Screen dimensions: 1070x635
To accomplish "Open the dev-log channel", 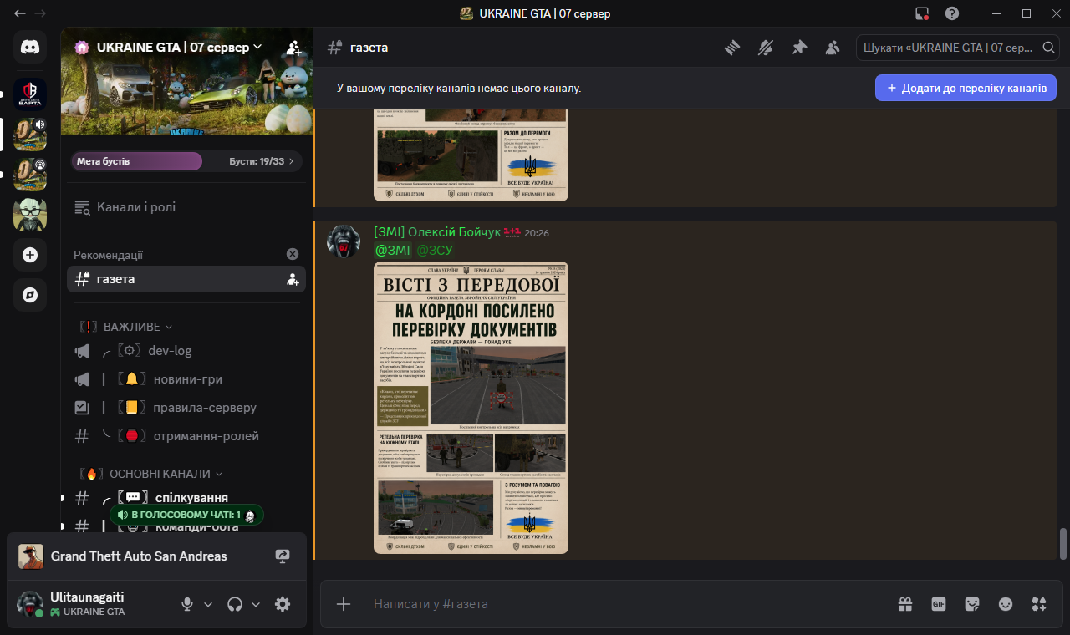I will point(186,351).
